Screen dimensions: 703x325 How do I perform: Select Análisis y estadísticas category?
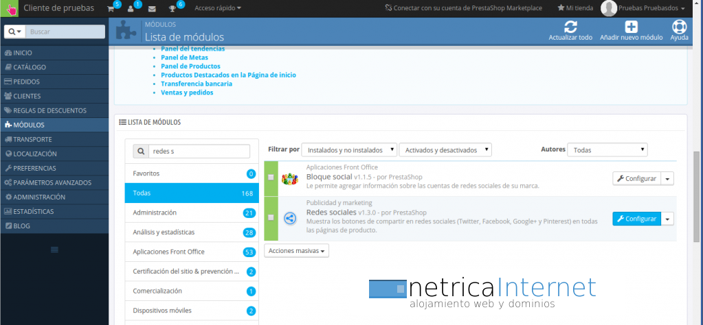pyautogui.click(x=192, y=232)
